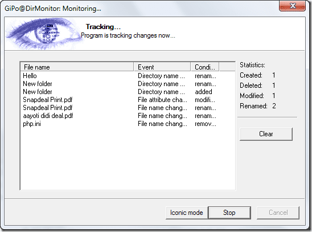Clear the tracked events list
Image resolution: width=312 pixels, height=232 pixels.
point(266,134)
